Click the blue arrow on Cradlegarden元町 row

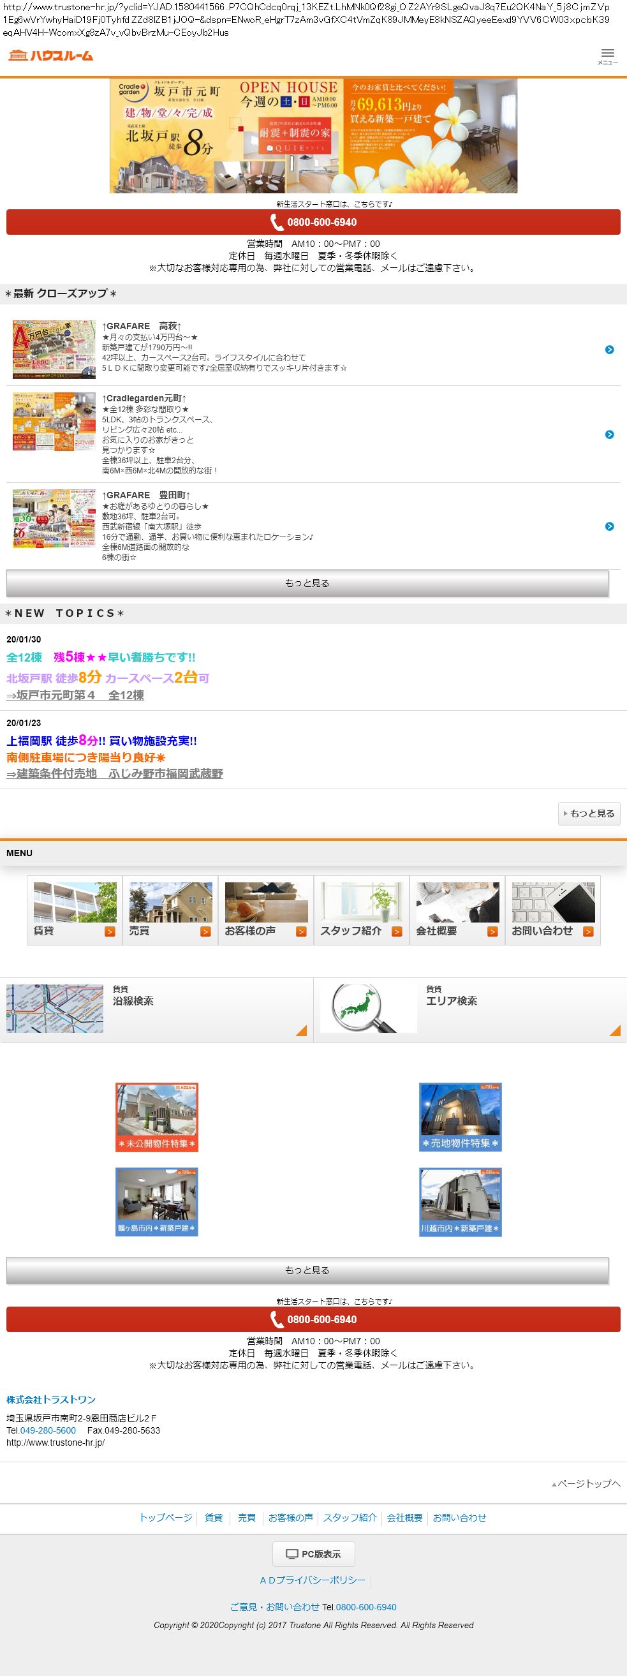(x=609, y=434)
